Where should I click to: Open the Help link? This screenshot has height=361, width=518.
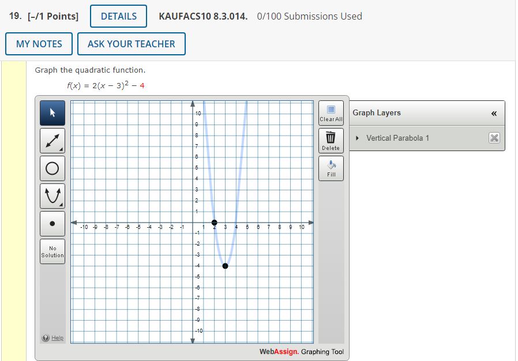point(54,337)
